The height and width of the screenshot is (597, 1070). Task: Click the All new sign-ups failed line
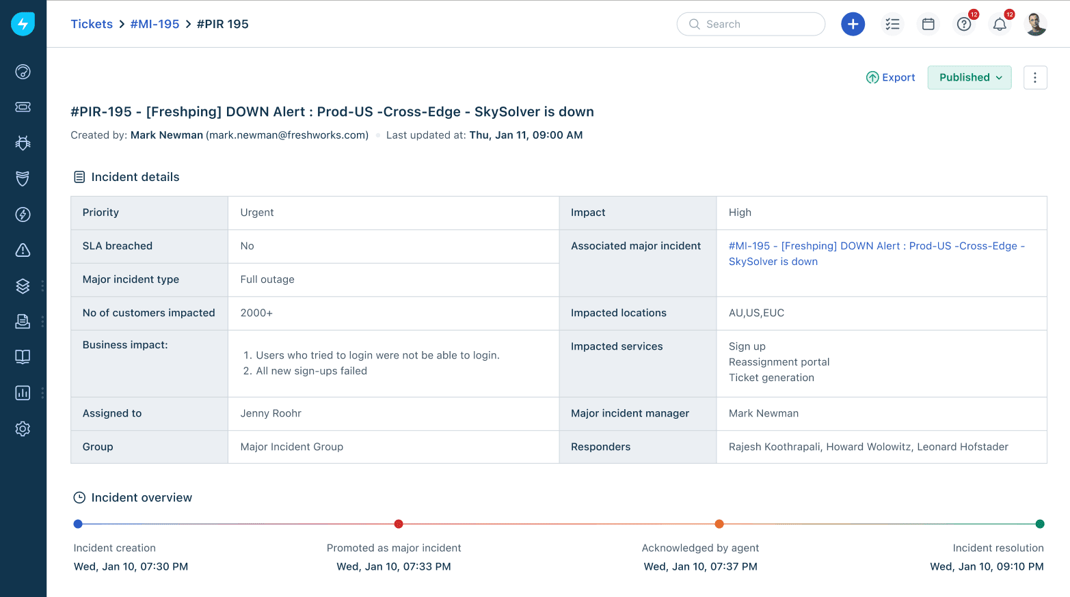coord(311,371)
